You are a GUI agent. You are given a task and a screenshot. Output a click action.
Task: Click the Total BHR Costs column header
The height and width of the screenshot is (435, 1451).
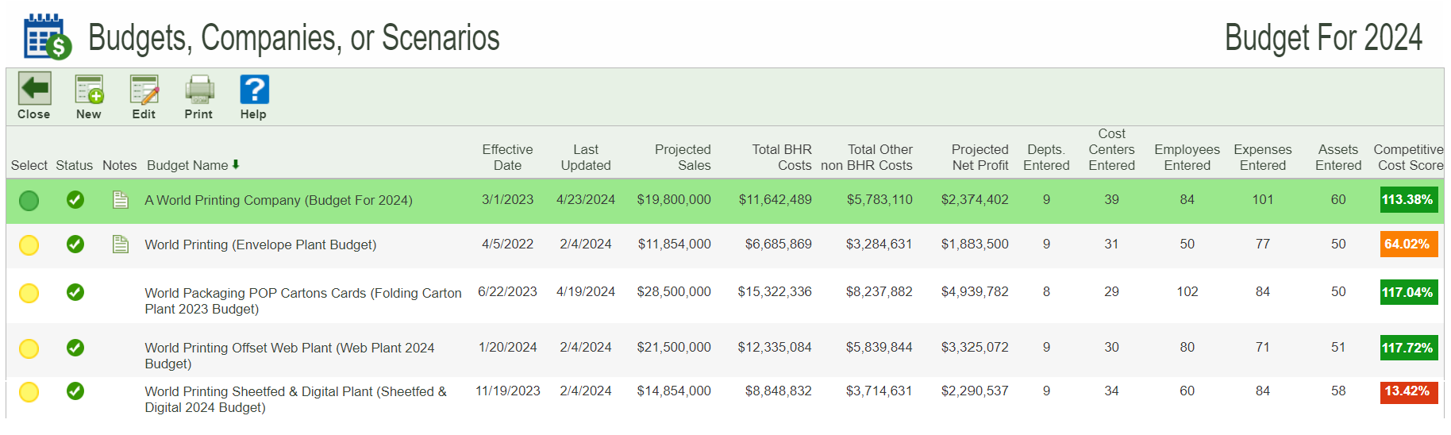[x=782, y=157]
